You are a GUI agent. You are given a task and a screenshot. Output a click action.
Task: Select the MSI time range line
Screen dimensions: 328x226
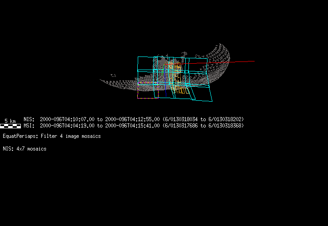(134, 126)
